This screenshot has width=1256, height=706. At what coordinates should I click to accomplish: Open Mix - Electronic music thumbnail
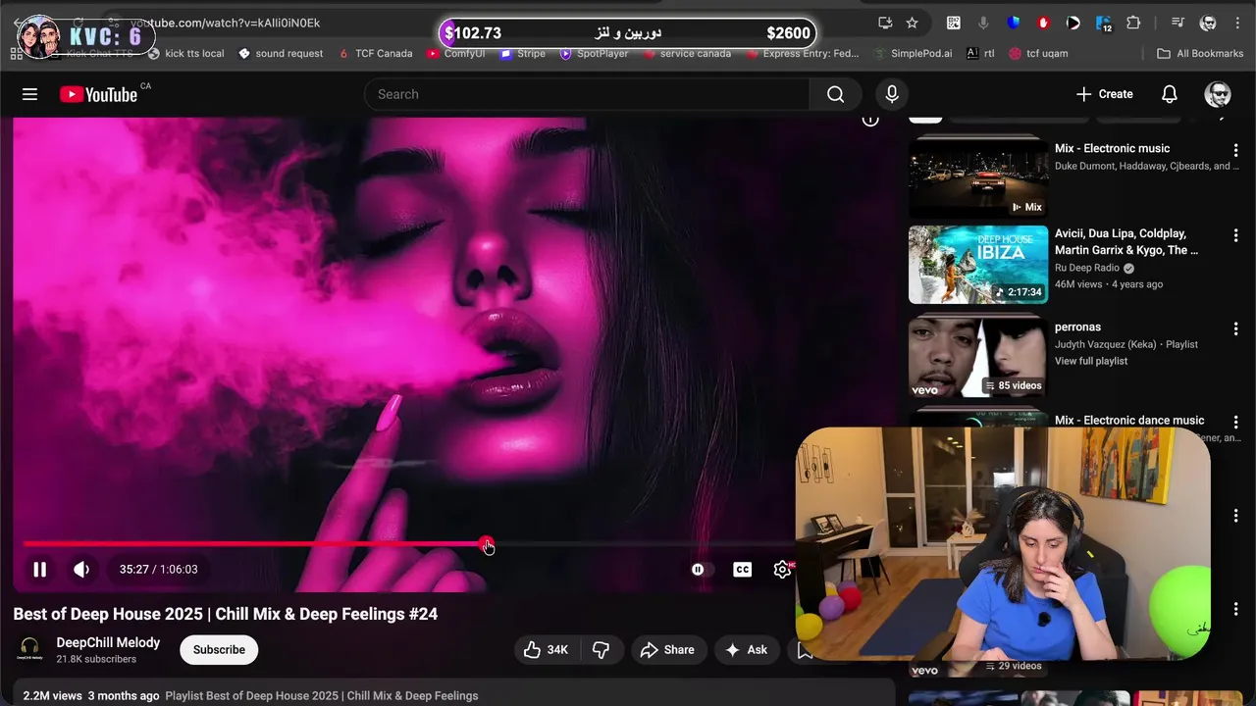pos(977,176)
